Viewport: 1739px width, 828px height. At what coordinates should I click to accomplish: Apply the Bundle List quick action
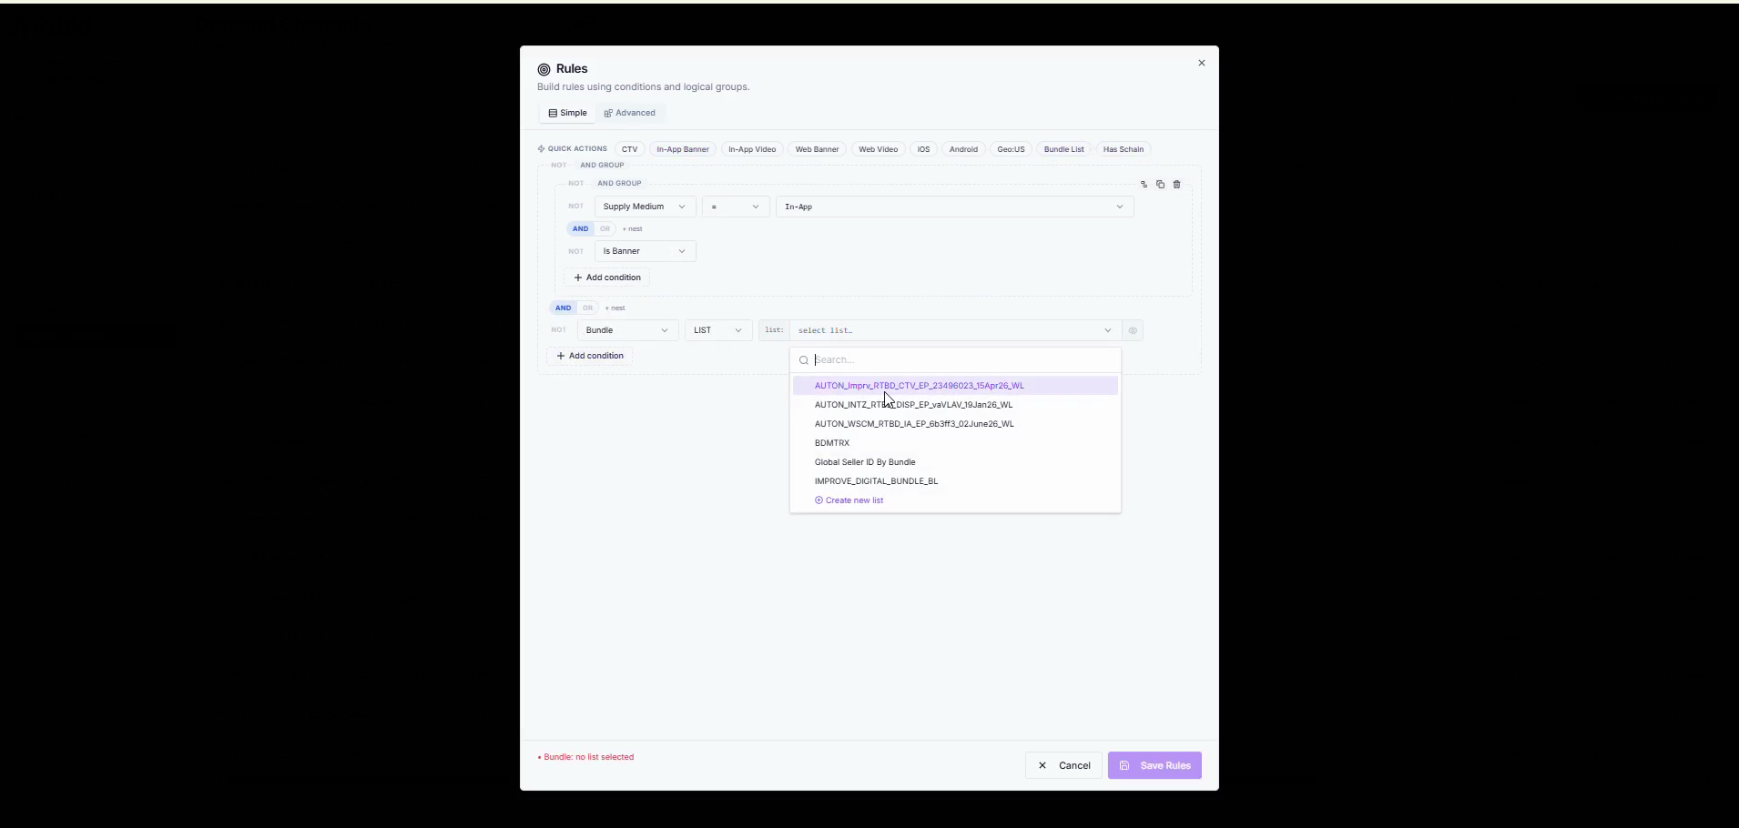[1063, 149]
